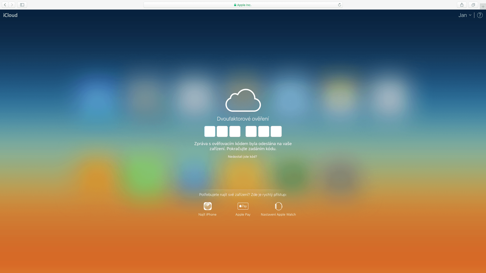Reload the page with the refresh icon
Image resolution: width=486 pixels, height=273 pixels.
[x=339, y=5]
